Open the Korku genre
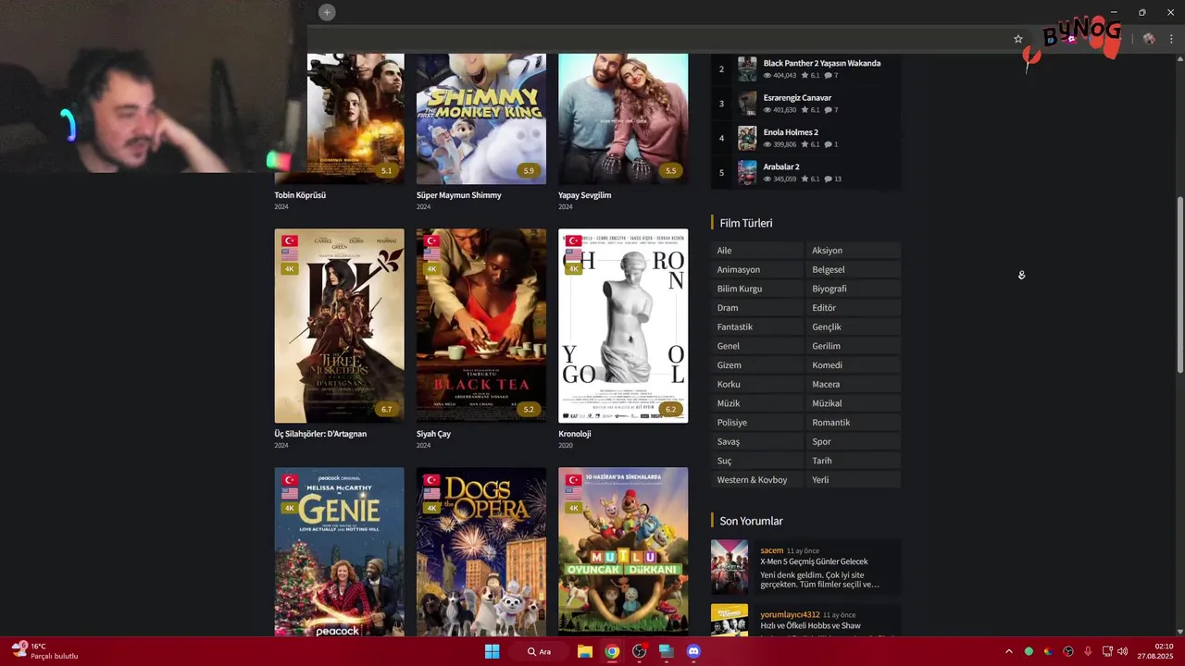The image size is (1185, 666). [x=757, y=384]
